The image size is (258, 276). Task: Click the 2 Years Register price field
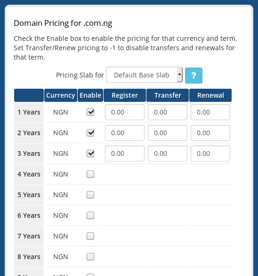125,133
